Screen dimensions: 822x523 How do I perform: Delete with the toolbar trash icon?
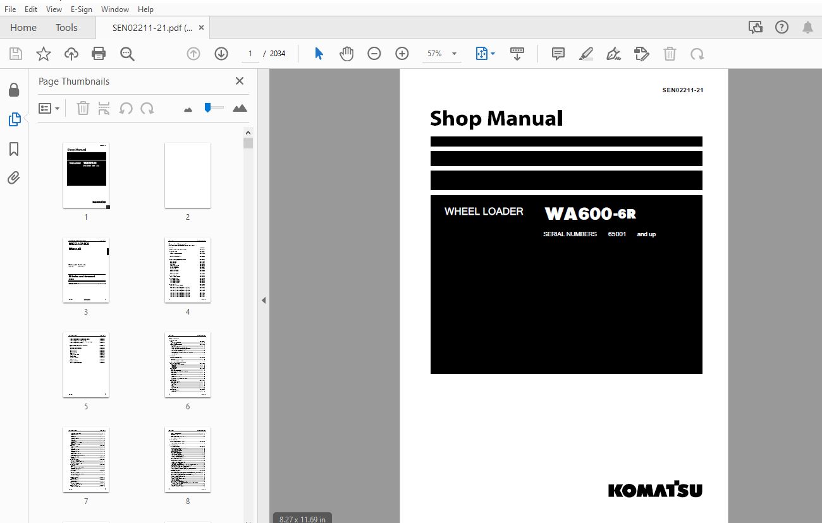point(670,54)
